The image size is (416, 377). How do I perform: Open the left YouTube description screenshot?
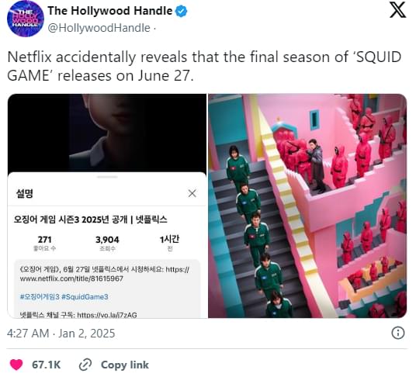point(107,206)
